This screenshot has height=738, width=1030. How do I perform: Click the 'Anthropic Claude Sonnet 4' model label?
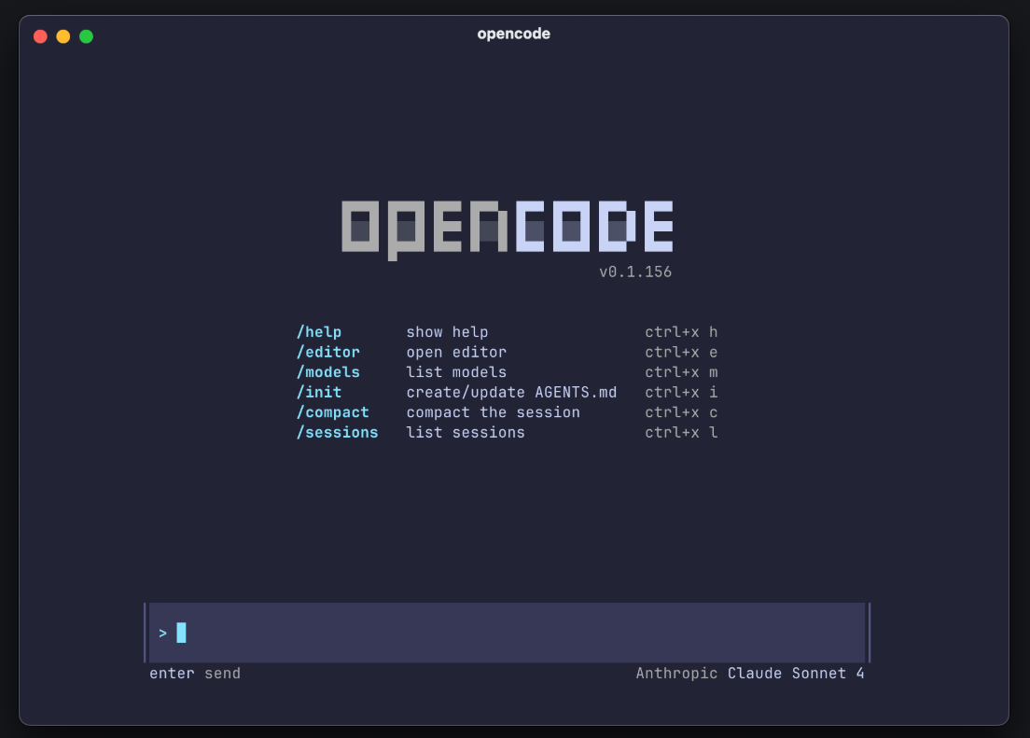point(750,673)
